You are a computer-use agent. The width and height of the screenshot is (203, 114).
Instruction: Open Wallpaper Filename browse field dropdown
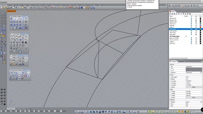point(201,102)
